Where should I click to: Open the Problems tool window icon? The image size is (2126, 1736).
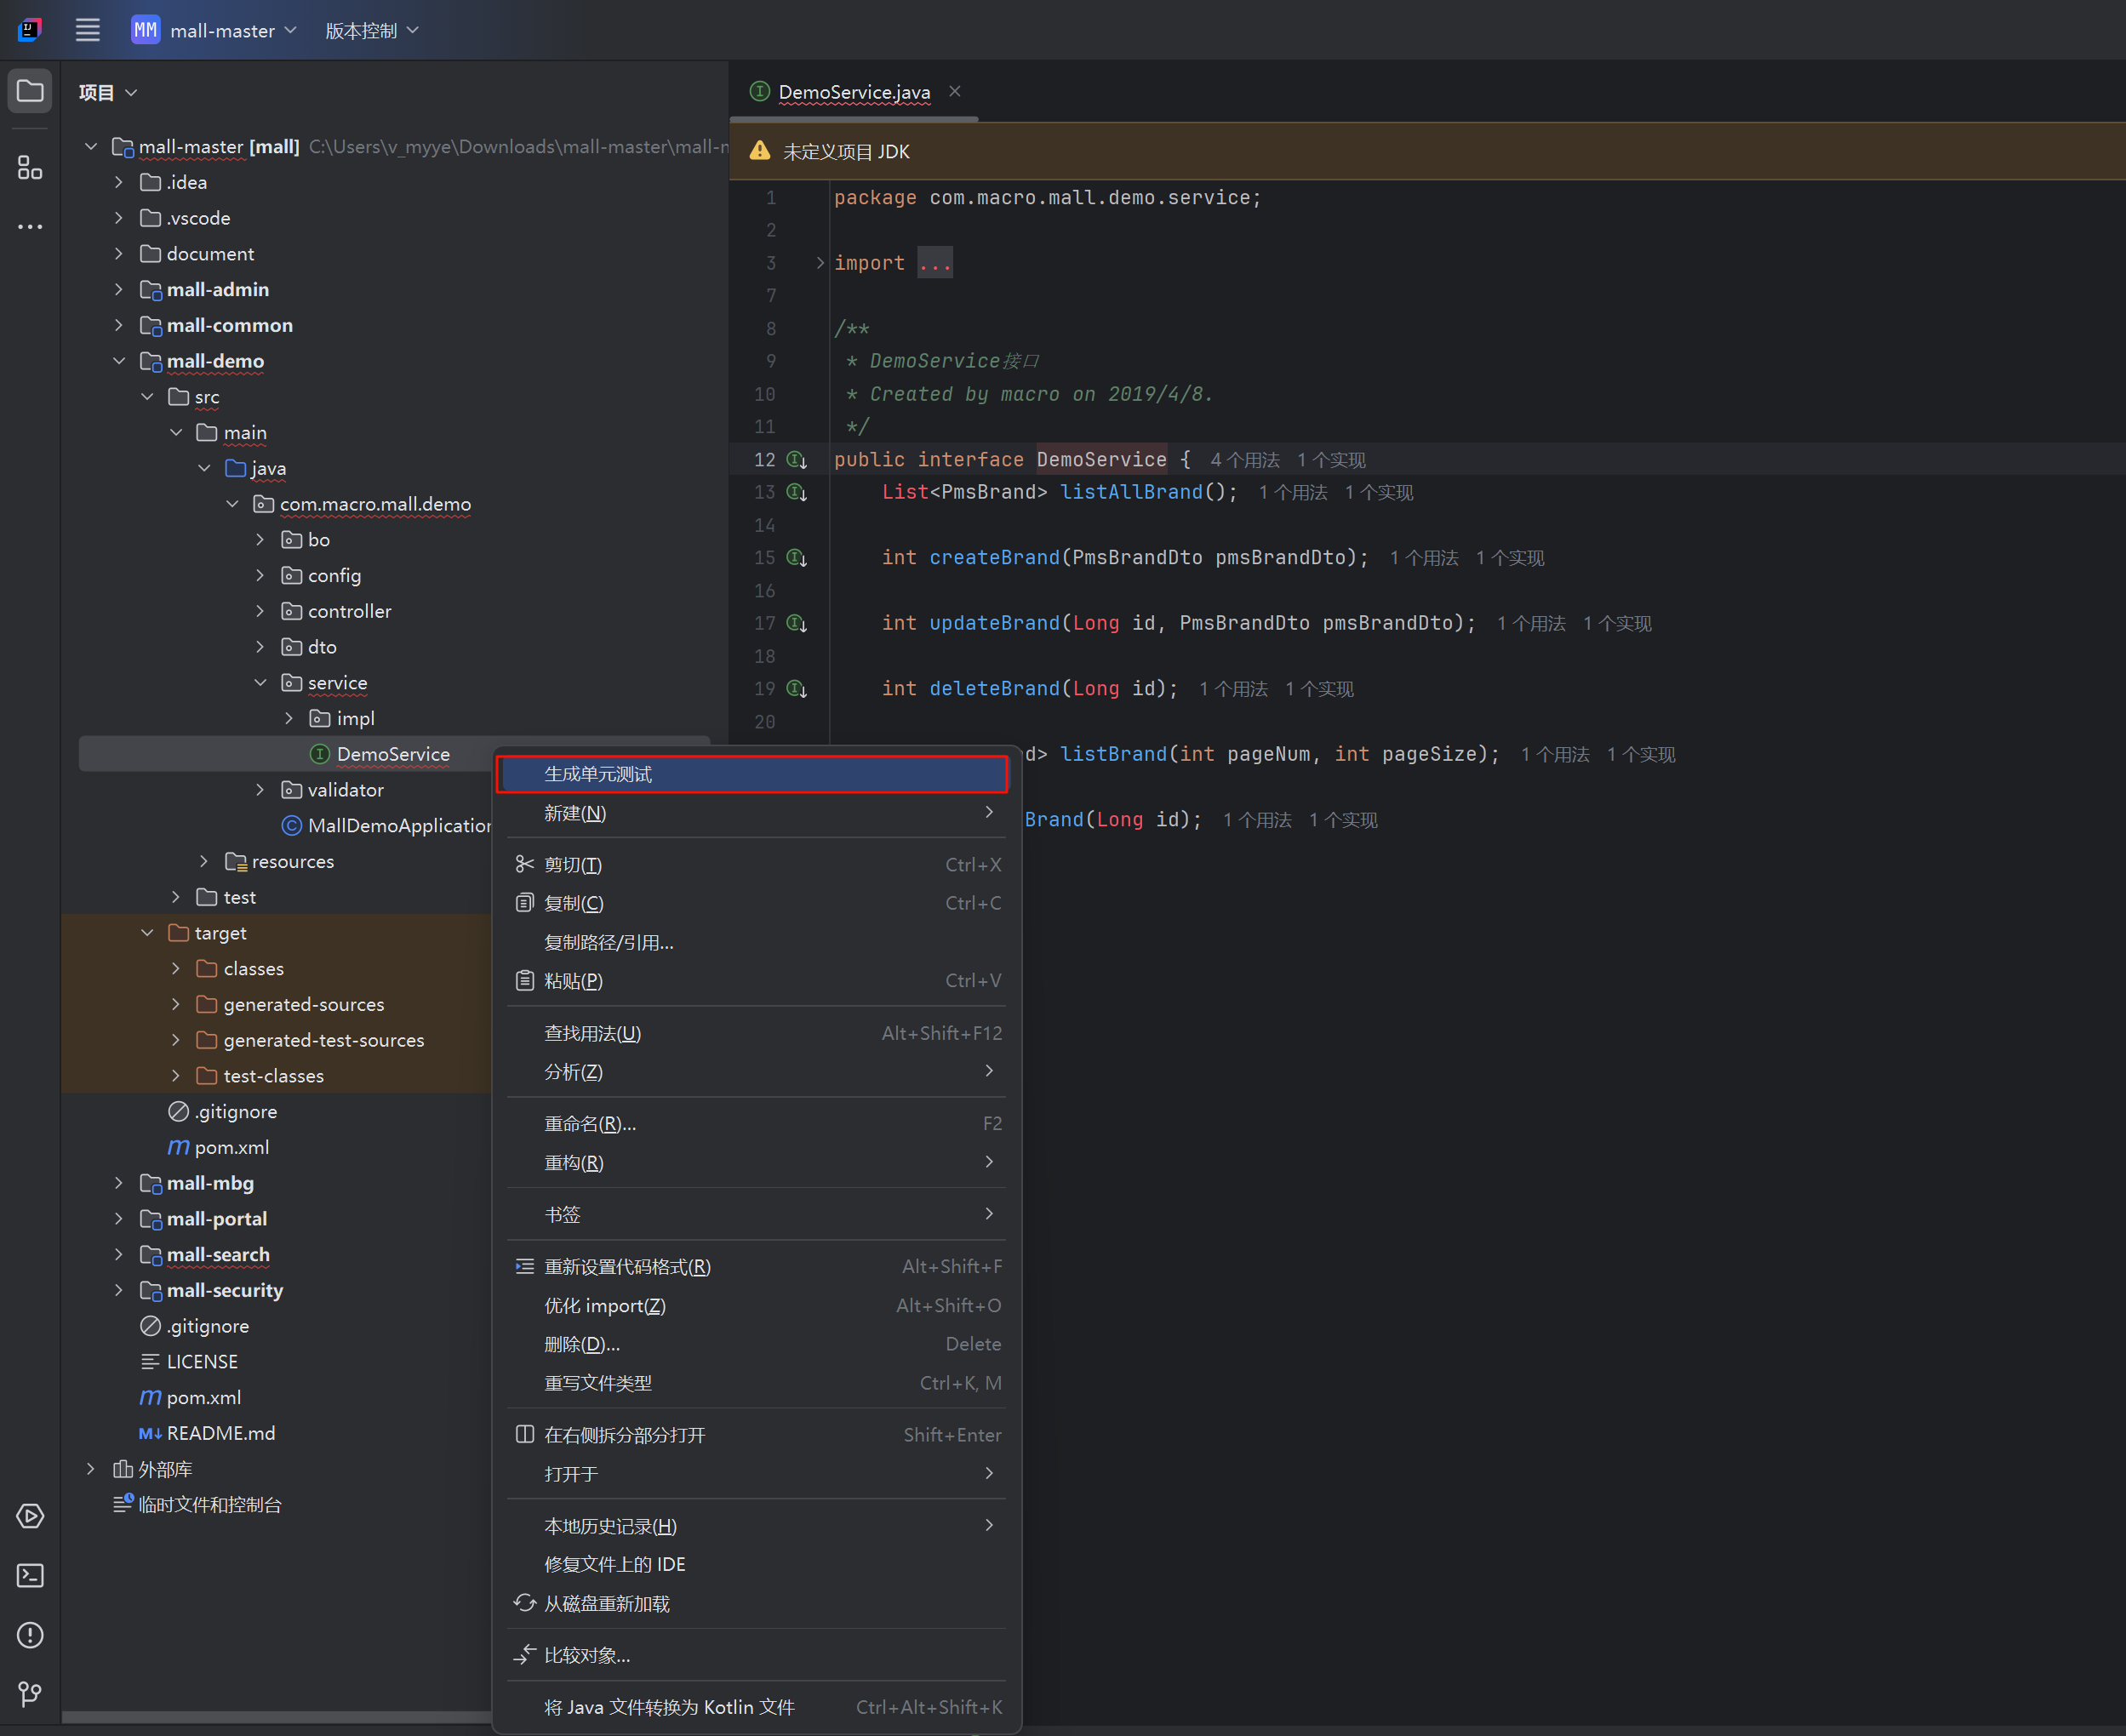tap(30, 1635)
